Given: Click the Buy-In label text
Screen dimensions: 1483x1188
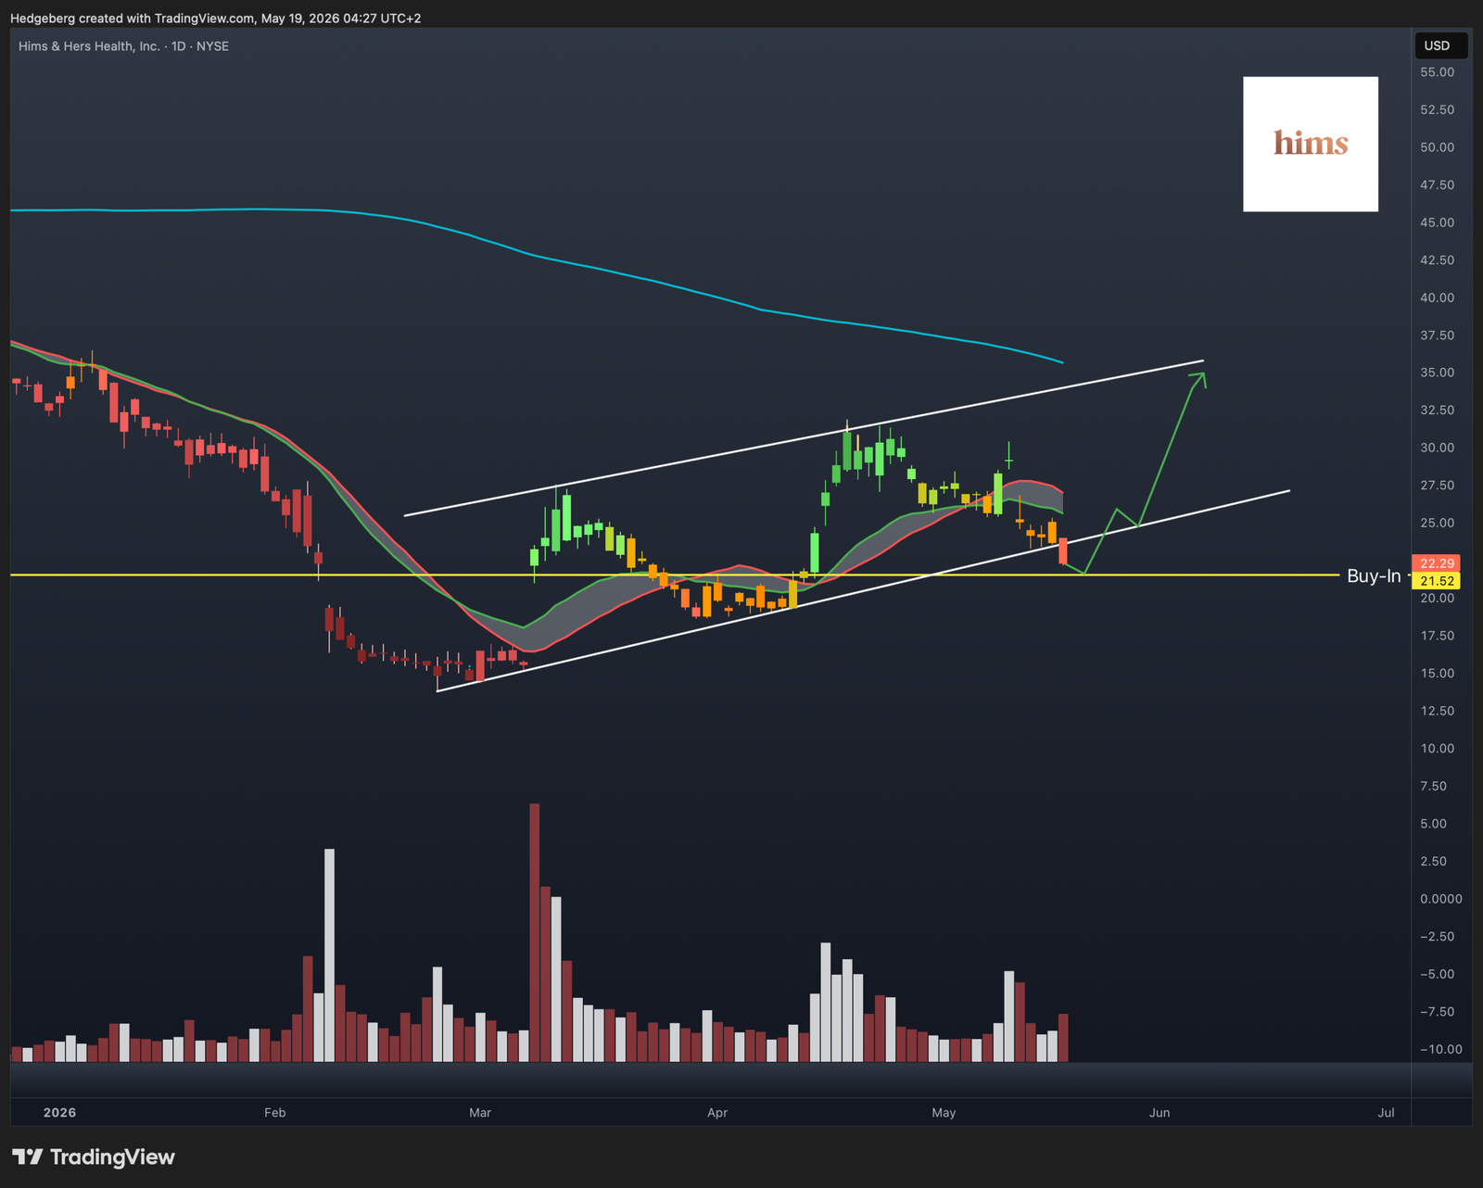Looking at the screenshot, I should pyautogui.click(x=1374, y=575).
